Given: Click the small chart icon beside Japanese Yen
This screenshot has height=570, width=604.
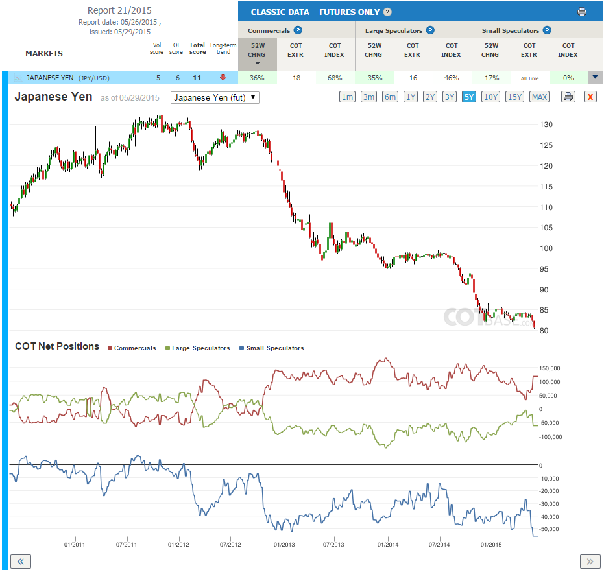Looking at the screenshot, I should click(18, 78).
